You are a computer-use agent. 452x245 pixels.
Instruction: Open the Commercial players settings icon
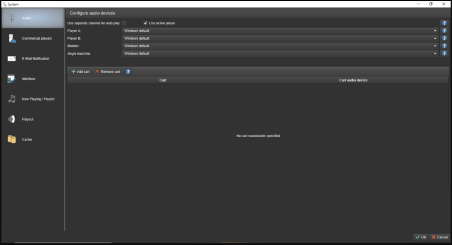(x=12, y=38)
